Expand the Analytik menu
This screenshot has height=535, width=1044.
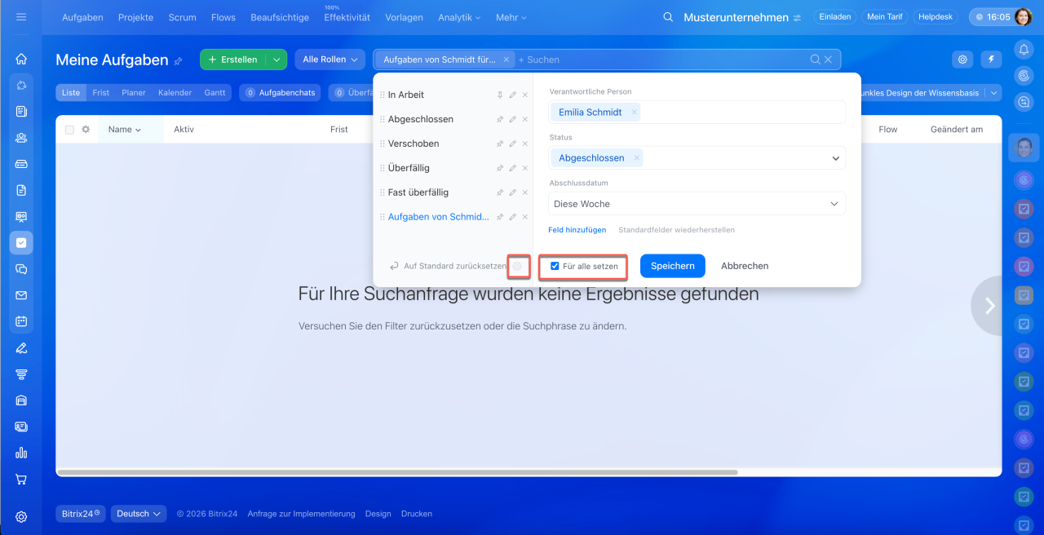[459, 17]
